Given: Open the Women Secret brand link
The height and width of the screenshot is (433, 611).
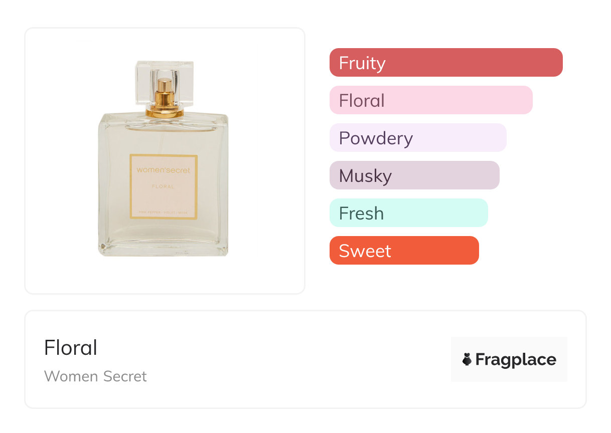Looking at the screenshot, I should tap(95, 376).
